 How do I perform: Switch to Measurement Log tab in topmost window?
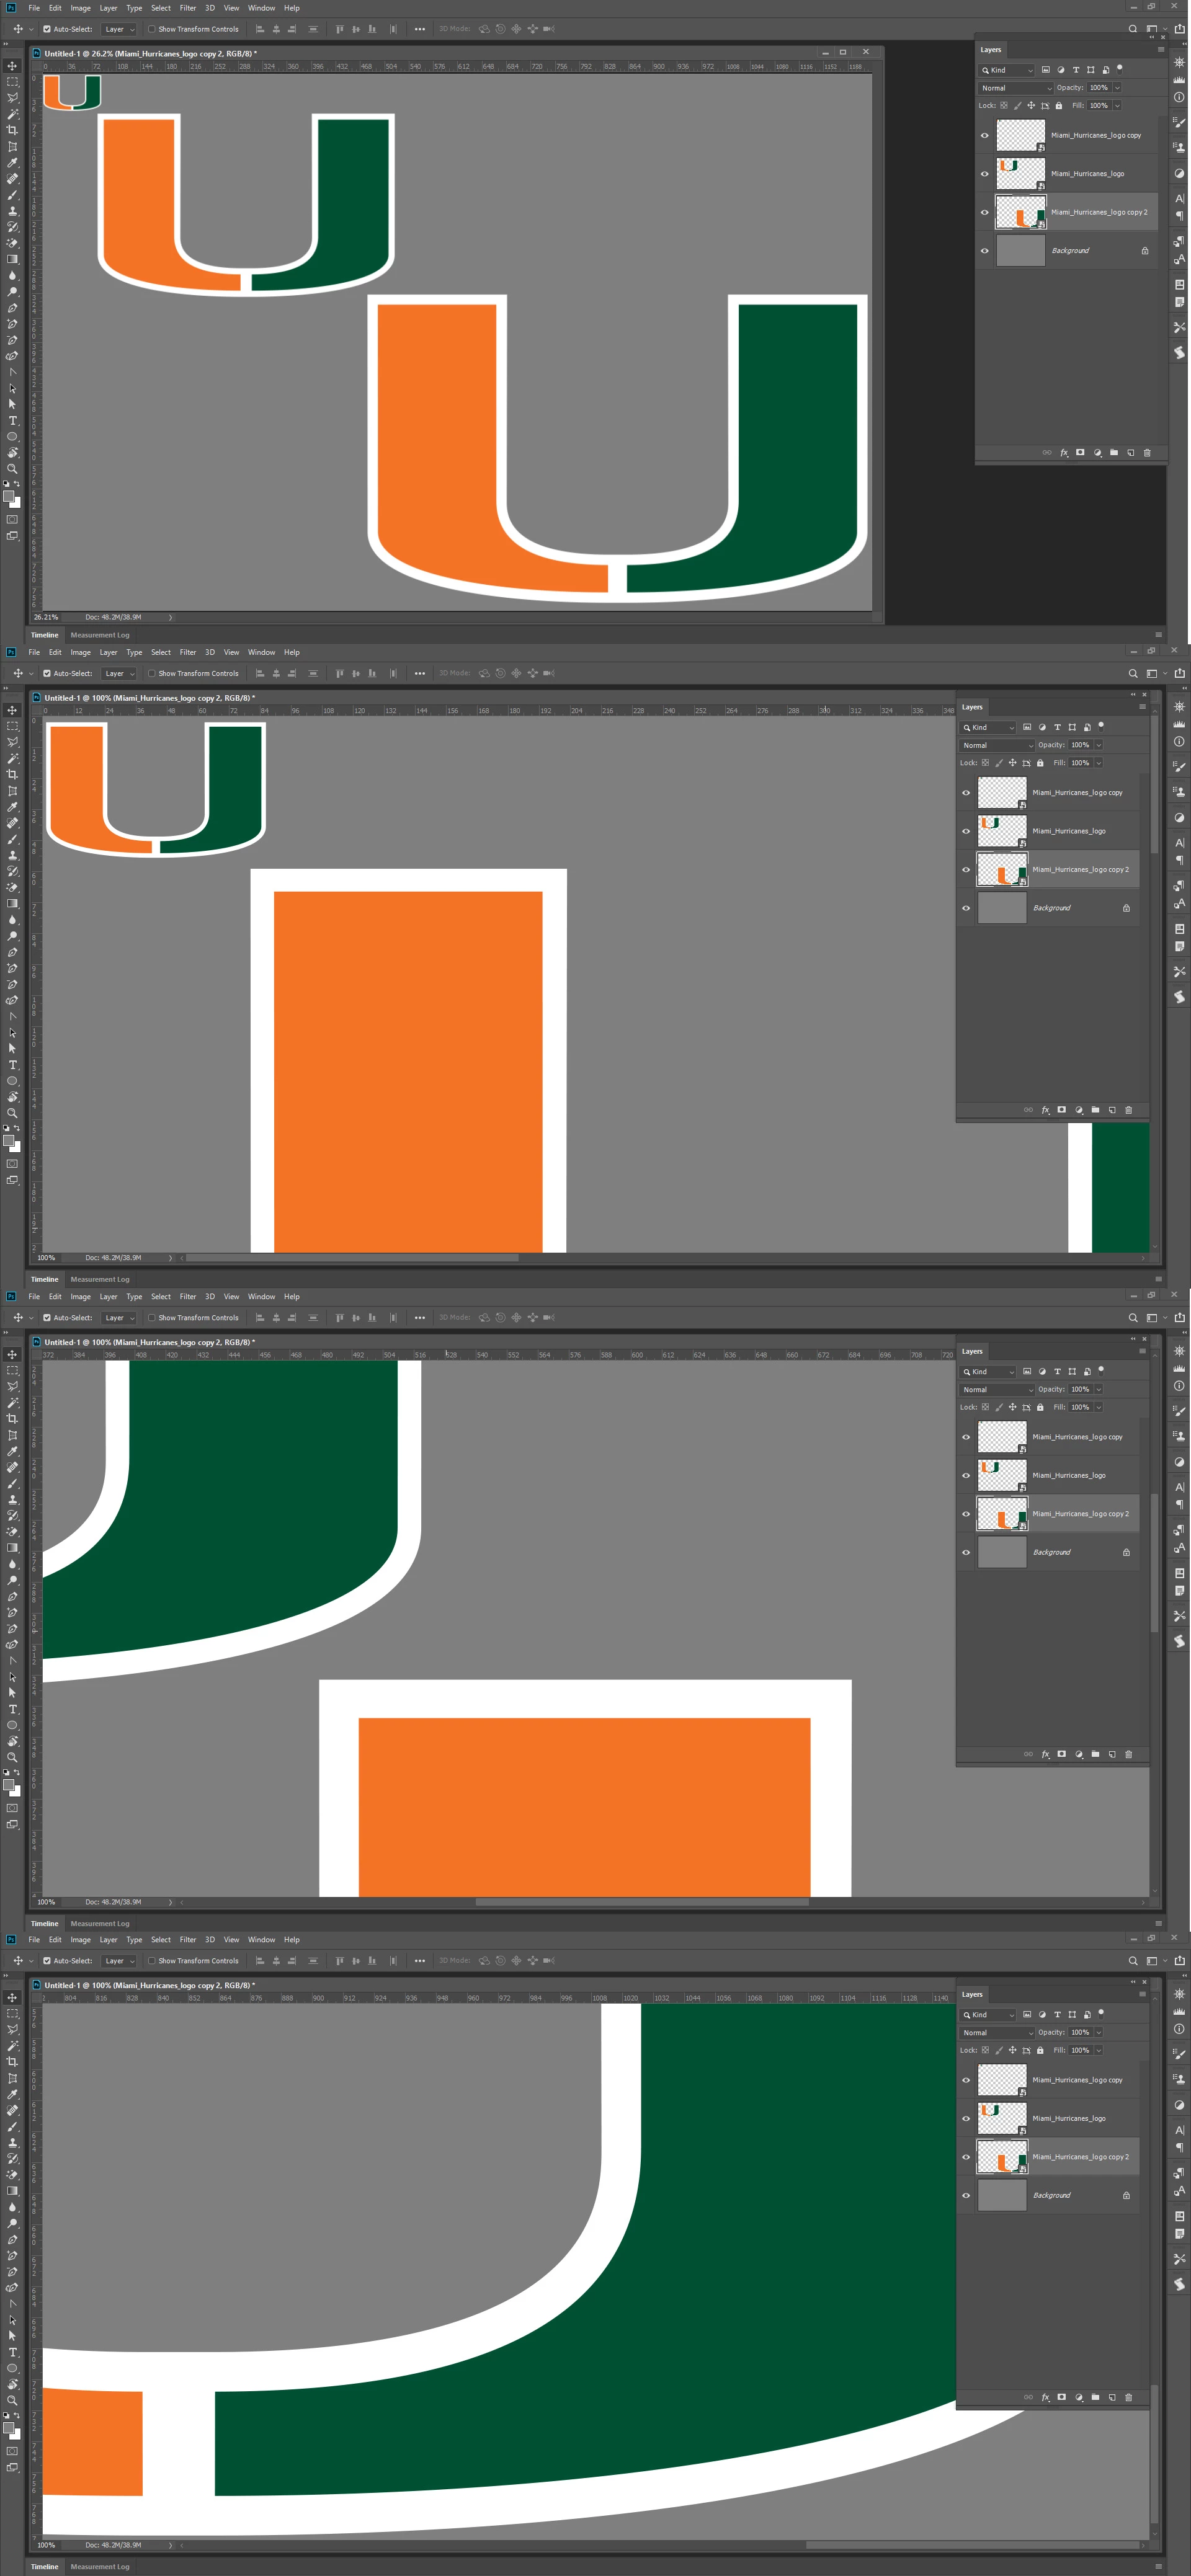click(x=100, y=635)
